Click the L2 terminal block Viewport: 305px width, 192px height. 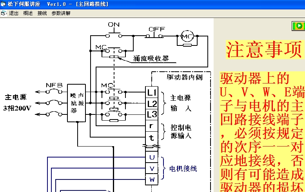tap(152, 103)
